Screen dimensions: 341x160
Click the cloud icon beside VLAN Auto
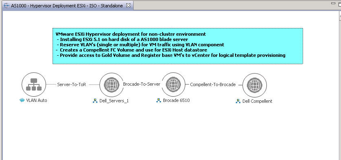[x=22, y=100]
